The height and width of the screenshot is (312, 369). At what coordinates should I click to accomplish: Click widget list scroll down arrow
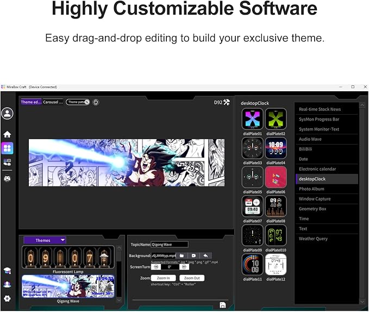[362, 302]
